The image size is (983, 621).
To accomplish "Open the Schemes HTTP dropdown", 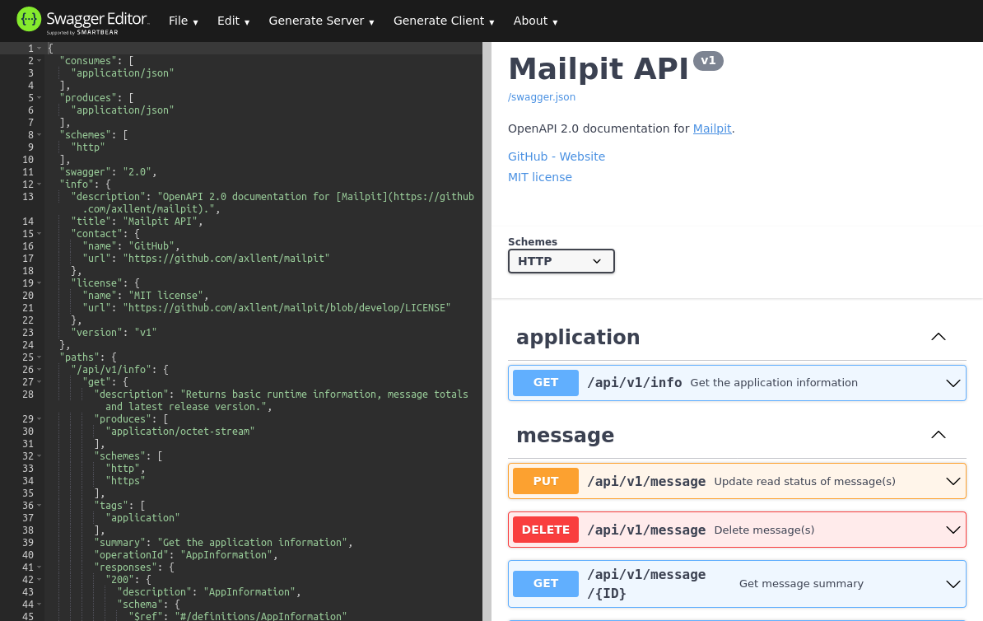I will 561,261.
